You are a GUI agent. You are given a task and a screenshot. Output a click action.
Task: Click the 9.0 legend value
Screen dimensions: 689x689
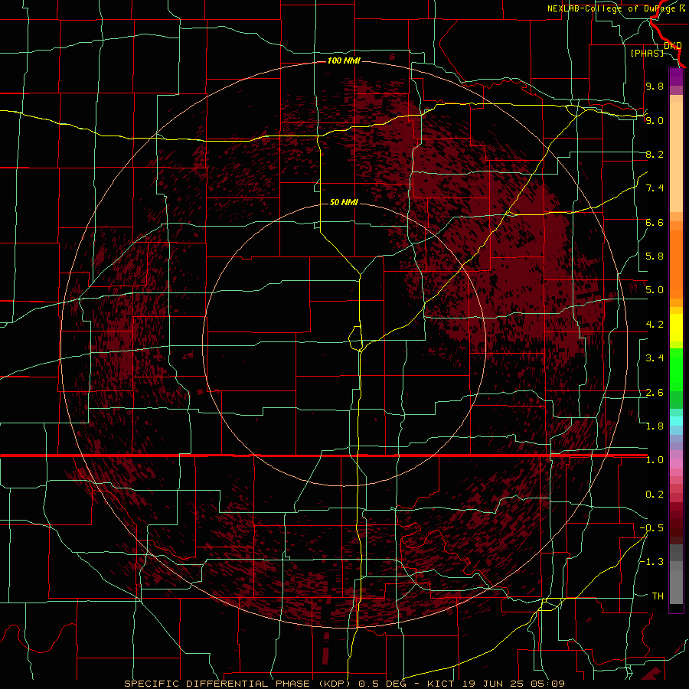655,120
